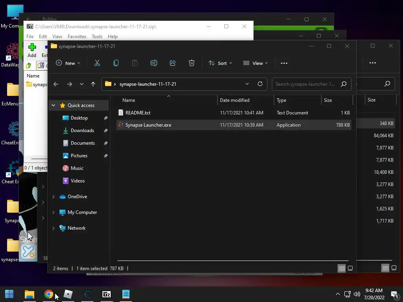Viewport: 403px width, 302px height.
Task: Go forward using the Explorer forward arrow
Action: (x=69, y=84)
